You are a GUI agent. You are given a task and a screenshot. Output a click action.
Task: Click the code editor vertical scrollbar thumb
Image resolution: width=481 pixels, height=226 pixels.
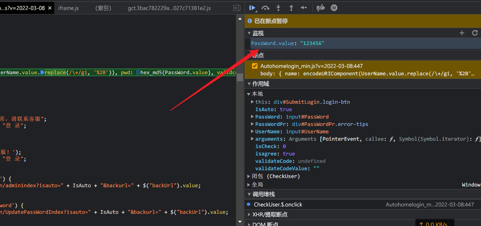(240, 77)
